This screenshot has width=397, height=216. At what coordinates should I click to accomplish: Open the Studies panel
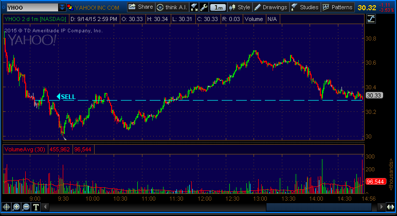coord(305,7)
